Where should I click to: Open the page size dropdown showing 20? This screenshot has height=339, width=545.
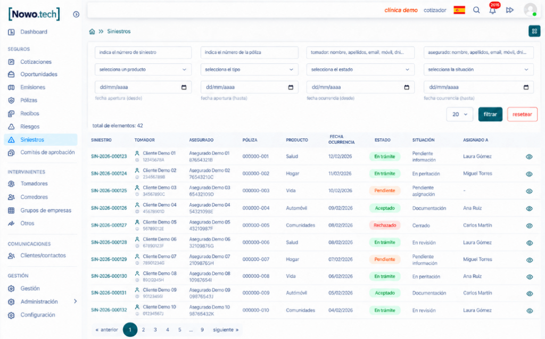[459, 114]
